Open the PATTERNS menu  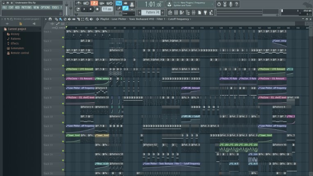27,8
